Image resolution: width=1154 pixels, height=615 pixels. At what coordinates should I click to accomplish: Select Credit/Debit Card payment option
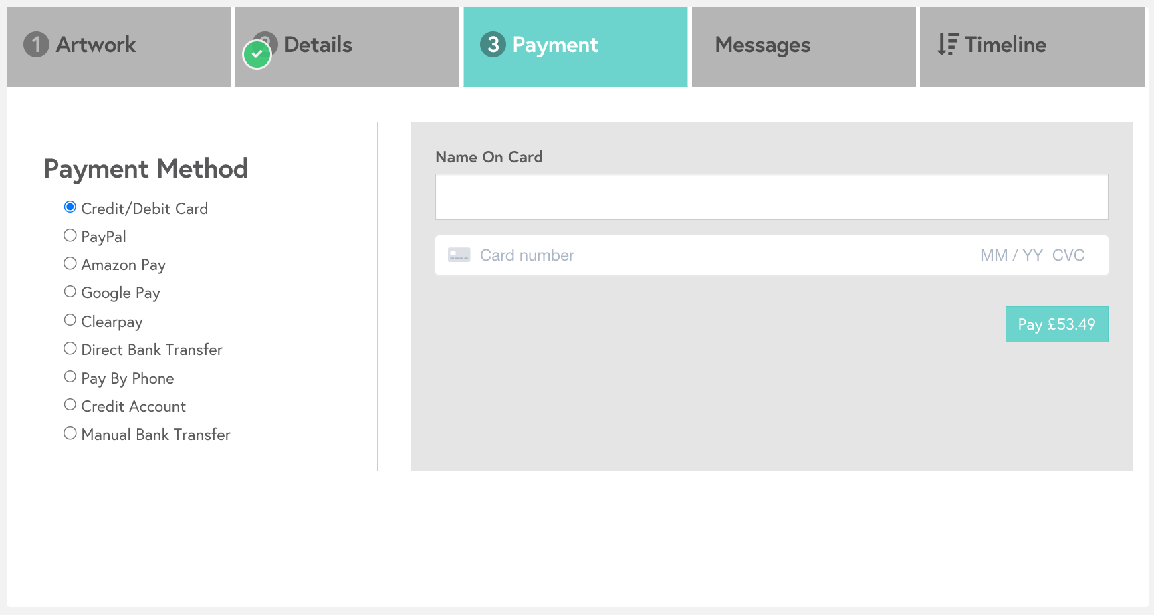click(x=70, y=207)
